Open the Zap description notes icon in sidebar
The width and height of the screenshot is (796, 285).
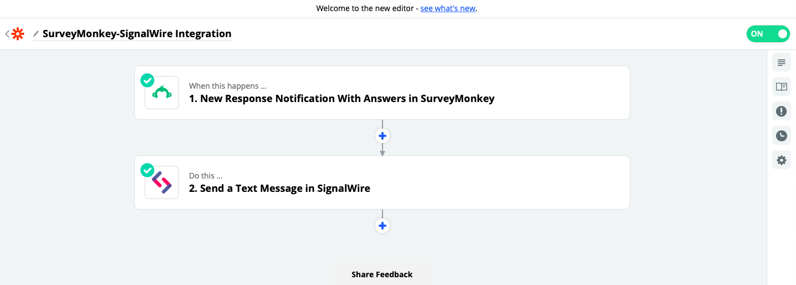(782, 62)
